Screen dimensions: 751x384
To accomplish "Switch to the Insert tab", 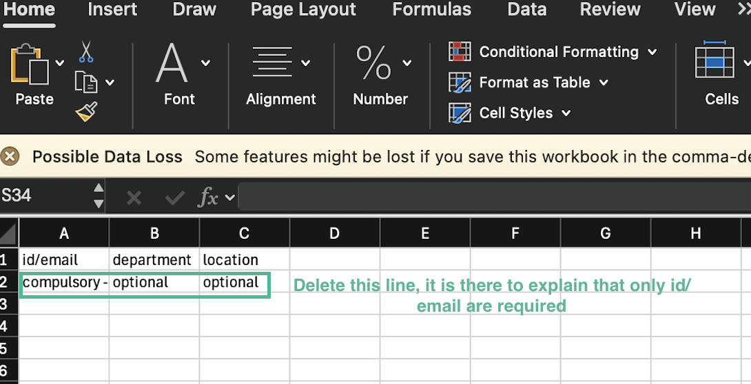I will (112, 10).
